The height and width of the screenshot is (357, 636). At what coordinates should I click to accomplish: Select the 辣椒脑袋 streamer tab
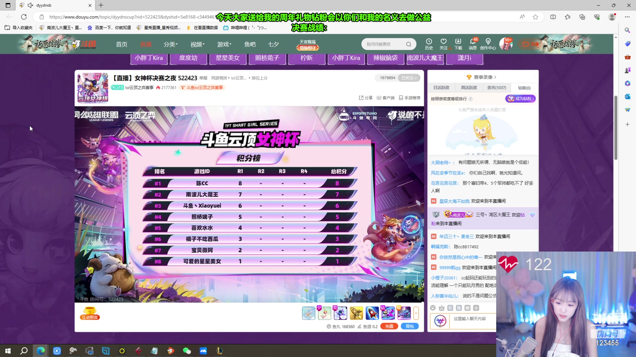click(x=386, y=58)
